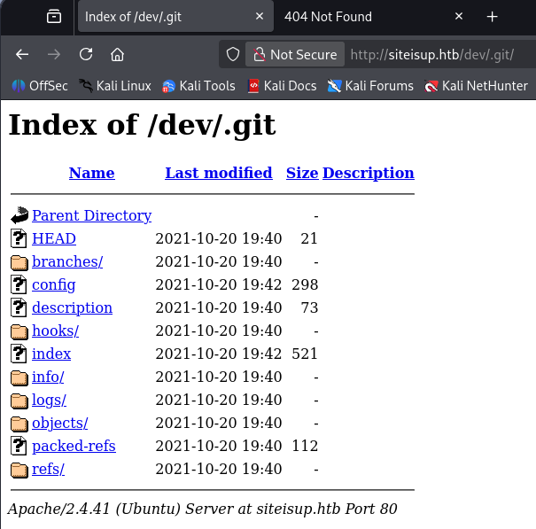Click the browser back arrow button
The width and height of the screenshot is (536, 529).
[23, 54]
